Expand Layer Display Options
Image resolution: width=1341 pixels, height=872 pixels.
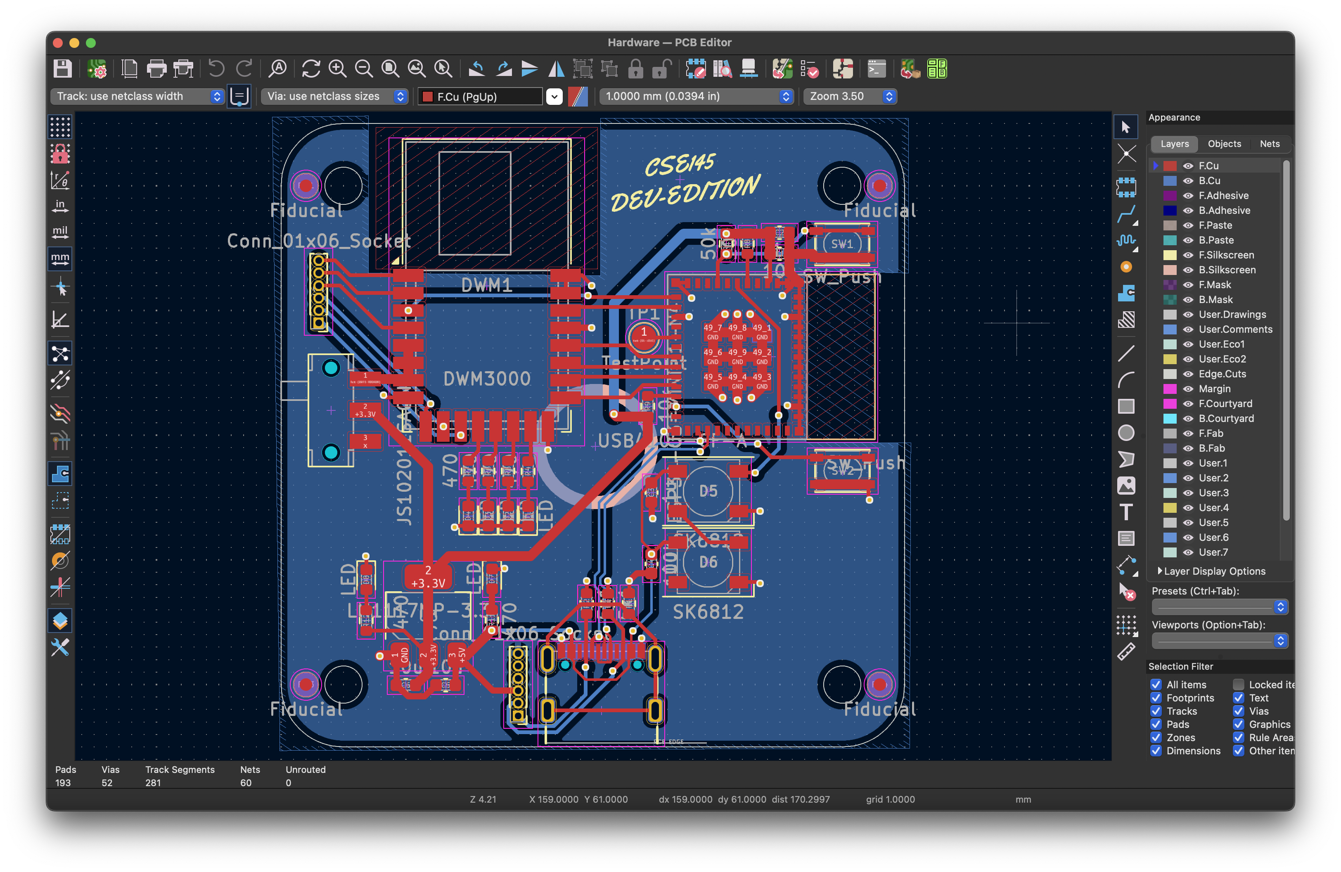coord(1211,571)
